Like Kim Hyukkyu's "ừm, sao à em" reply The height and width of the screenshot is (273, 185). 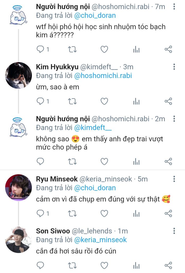(x=104, y=102)
